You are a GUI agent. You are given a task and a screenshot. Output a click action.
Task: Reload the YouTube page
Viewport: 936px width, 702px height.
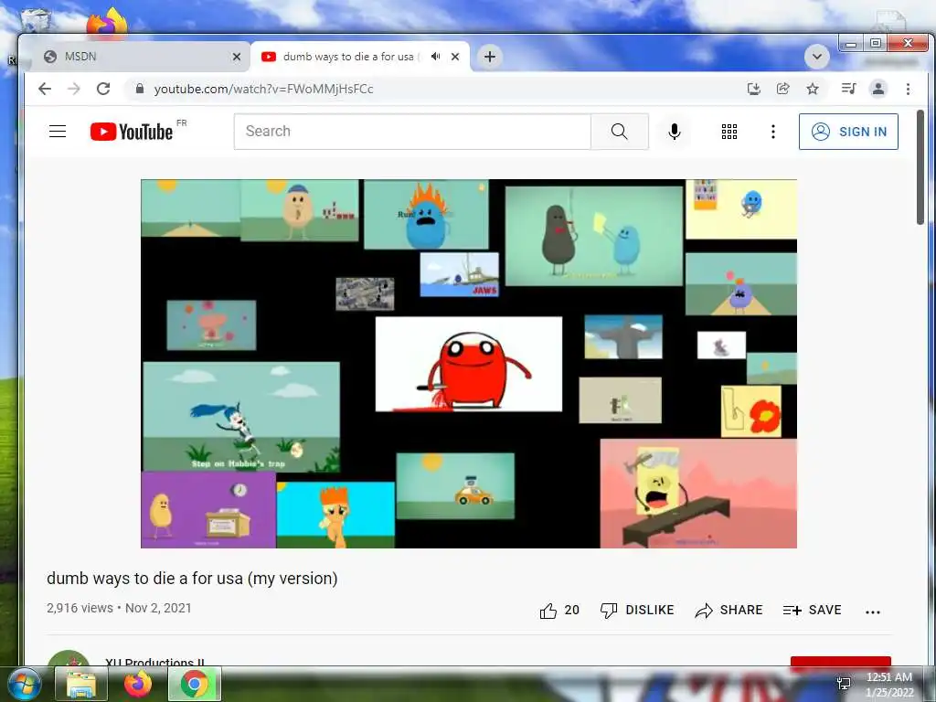103,89
